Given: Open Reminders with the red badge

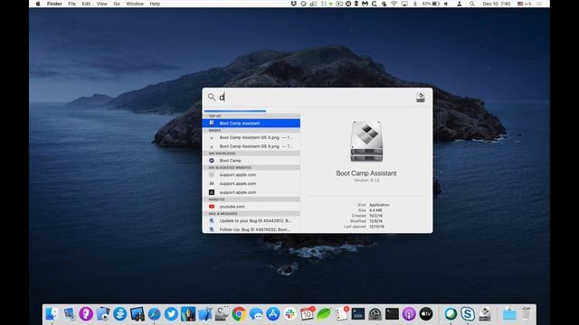Looking at the screenshot, I should click(341, 314).
